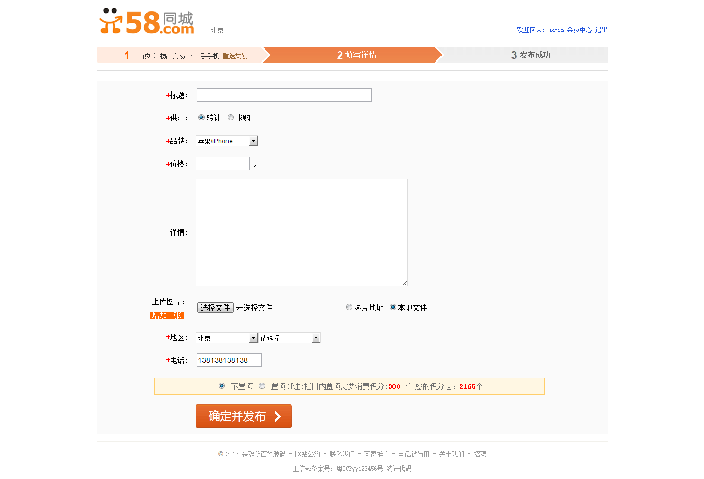Click the 增加一张 add picture button
704x479 pixels.
pyautogui.click(x=167, y=315)
